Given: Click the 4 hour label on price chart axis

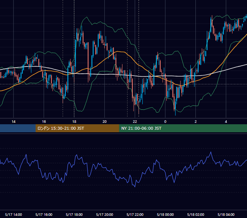Looking at the screenshot, I should coord(226,122).
